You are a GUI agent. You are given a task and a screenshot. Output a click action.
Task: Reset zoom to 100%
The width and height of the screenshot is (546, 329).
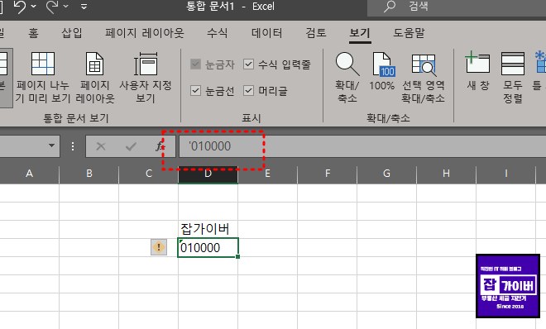coord(382,72)
